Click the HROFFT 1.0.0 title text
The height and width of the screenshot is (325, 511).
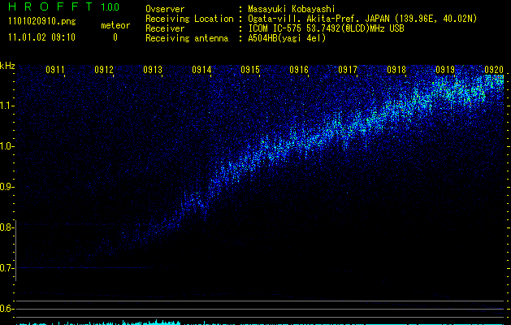(x=63, y=6)
